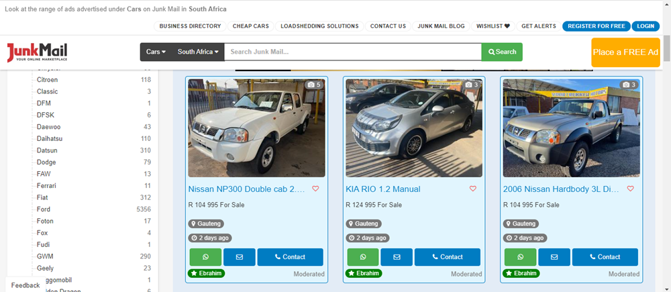
Task: Click WhatsApp button on KIA RIO listing
Action: coord(363,257)
